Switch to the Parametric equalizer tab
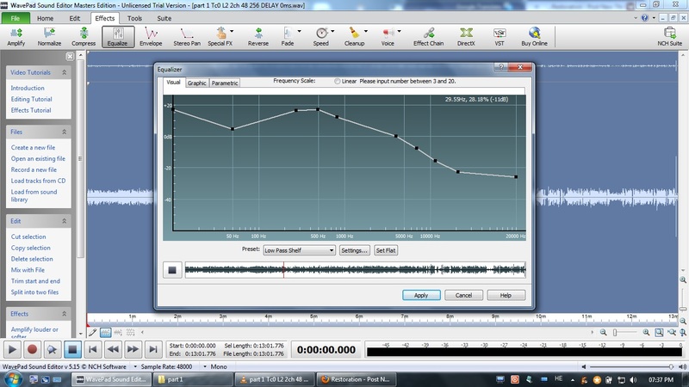Screen dimensions: 689x387 tap(225, 83)
